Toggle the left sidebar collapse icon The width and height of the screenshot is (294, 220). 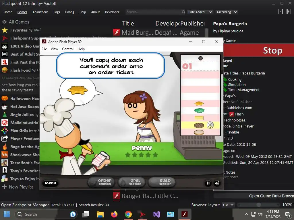(281, 11)
